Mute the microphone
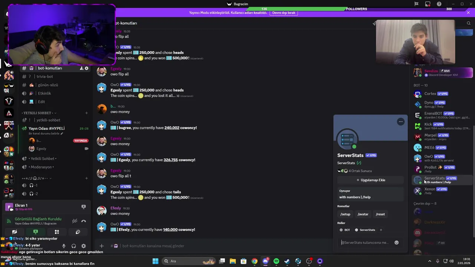This screenshot has width=475, height=267. pyautogui.click(x=64, y=246)
